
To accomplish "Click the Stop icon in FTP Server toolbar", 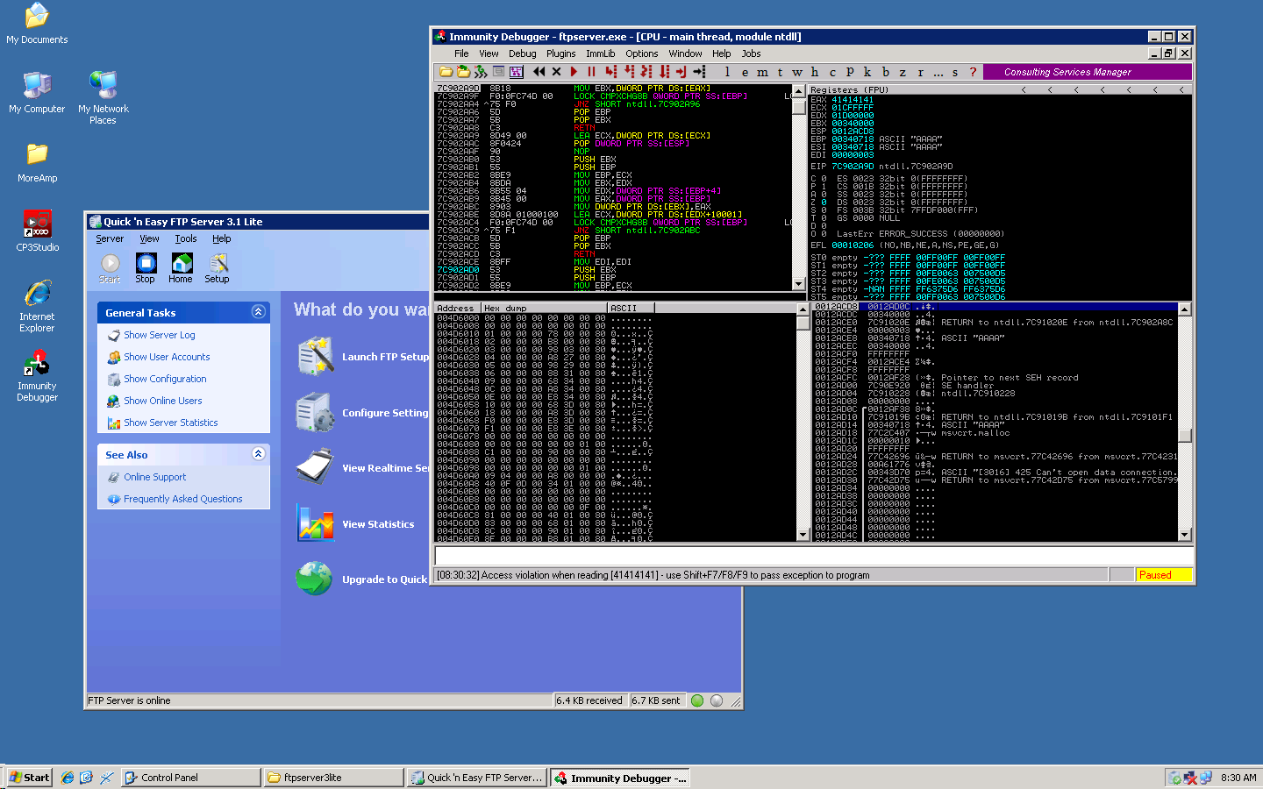I will tap(146, 267).
